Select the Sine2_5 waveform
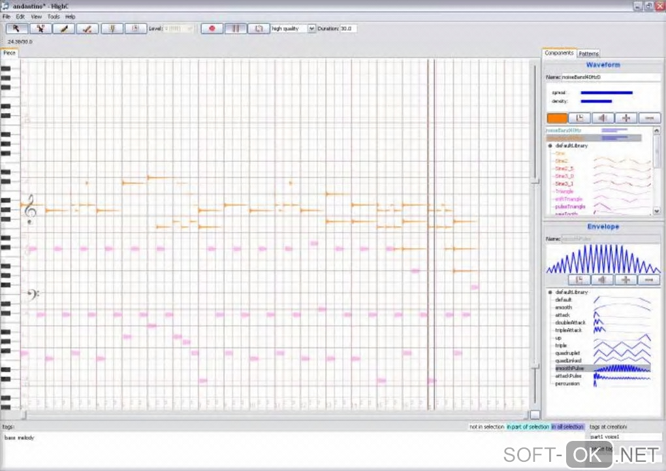This screenshot has height=471, width=666. (564, 169)
